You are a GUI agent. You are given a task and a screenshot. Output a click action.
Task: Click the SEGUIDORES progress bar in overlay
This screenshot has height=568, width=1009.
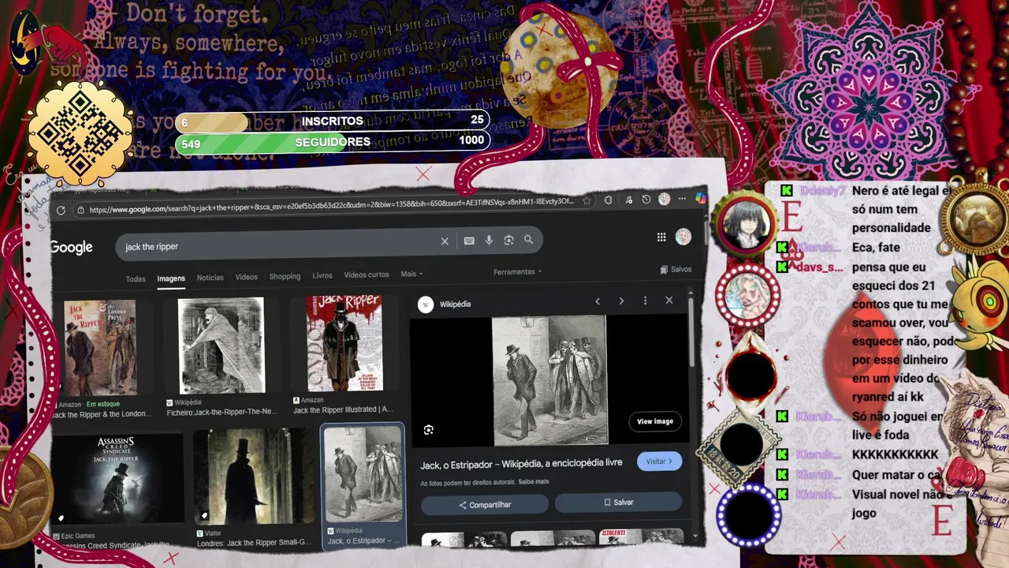[332, 142]
